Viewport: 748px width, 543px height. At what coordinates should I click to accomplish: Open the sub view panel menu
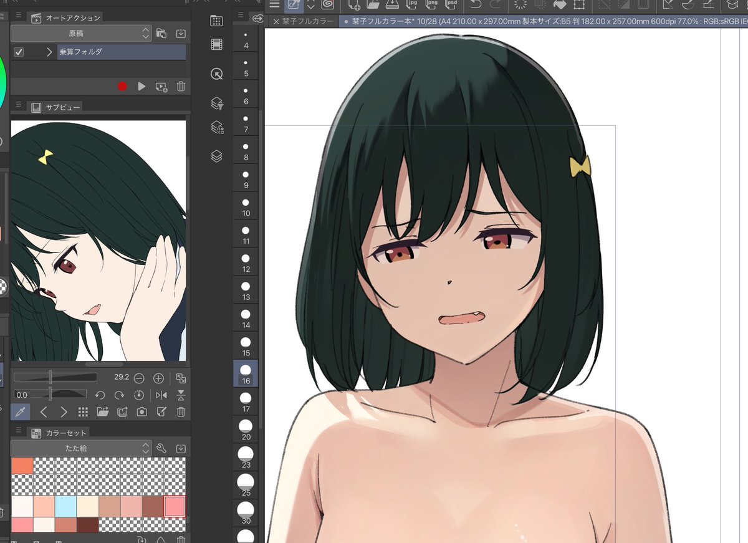coord(18,104)
